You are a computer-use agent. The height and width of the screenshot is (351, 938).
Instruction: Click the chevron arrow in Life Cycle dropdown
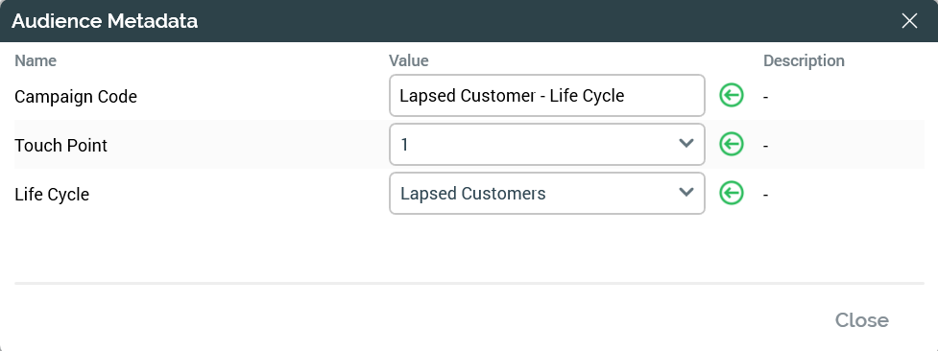coord(686,193)
